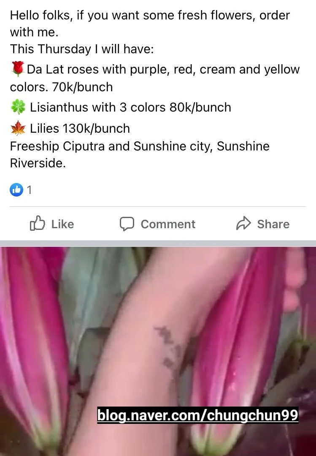
Task: Click the Like label text
Action: 63,224
